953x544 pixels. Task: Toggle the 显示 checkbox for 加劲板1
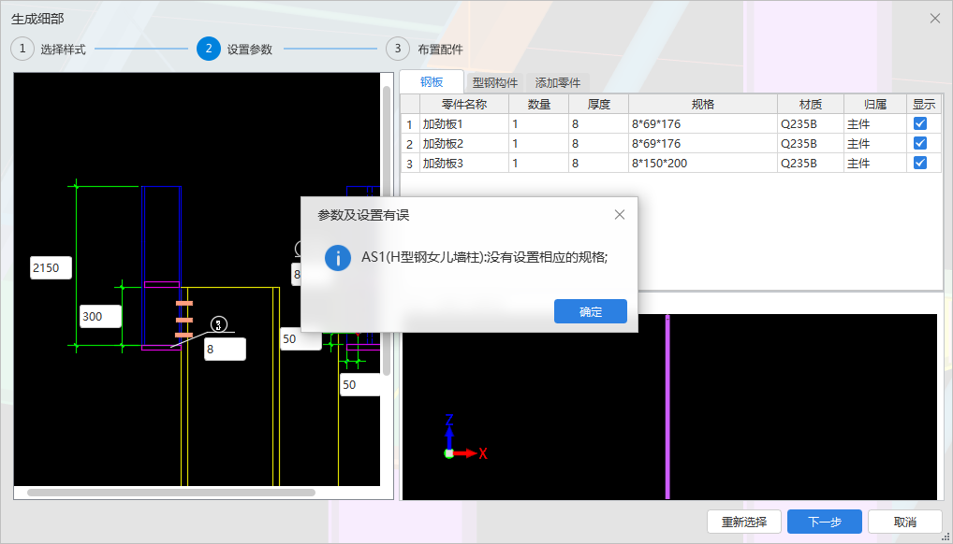[x=919, y=122]
